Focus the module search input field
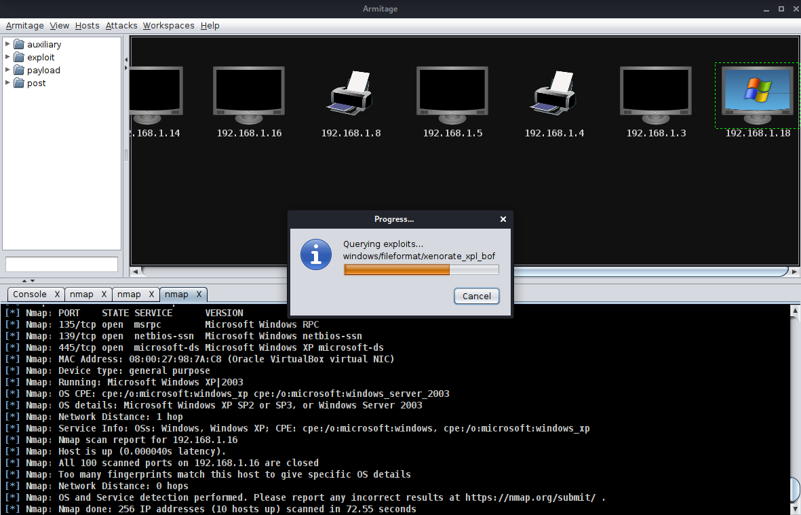801x515 pixels. click(61, 264)
